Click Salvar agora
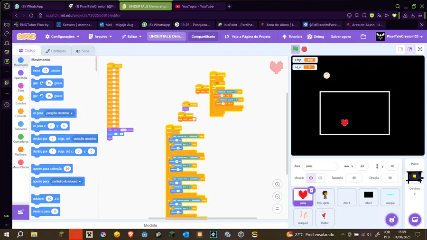Image resolution: width=427 pixels, height=240 pixels. click(x=341, y=37)
